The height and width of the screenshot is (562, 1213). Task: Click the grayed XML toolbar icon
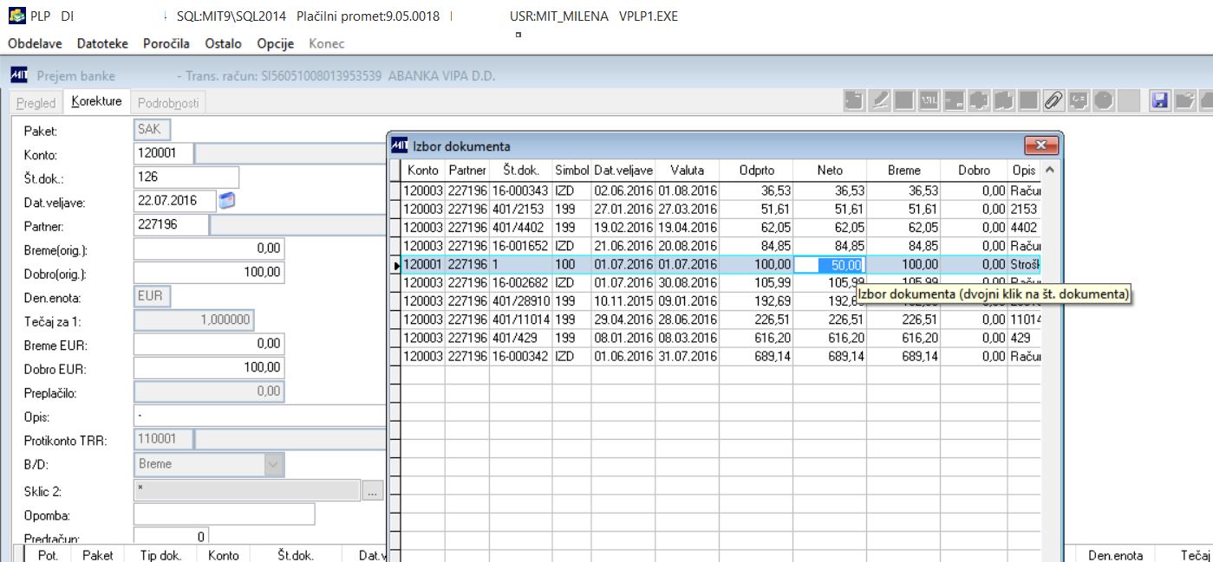coord(930,100)
